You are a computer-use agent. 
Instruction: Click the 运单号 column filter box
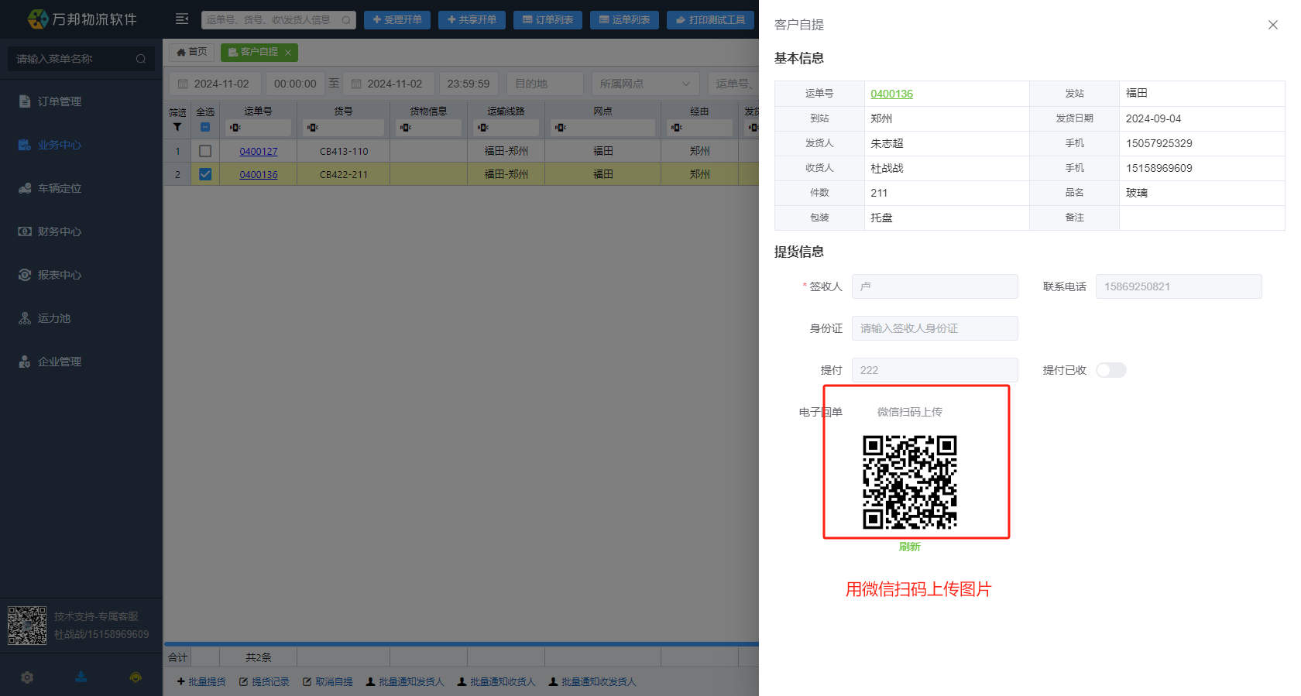[258, 128]
